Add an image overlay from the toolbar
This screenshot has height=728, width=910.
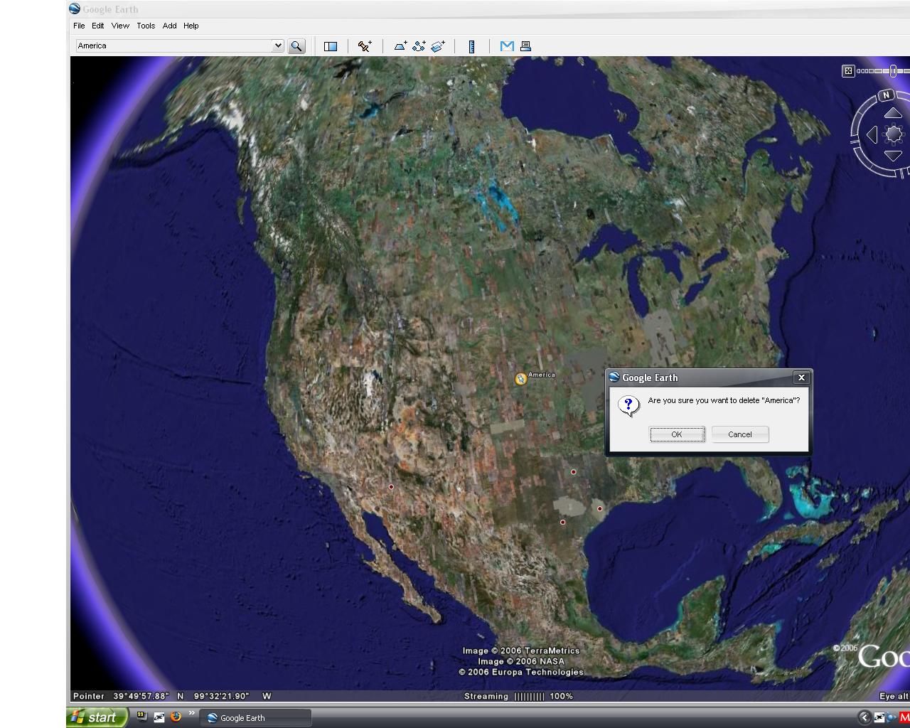click(x=438, y=46)
